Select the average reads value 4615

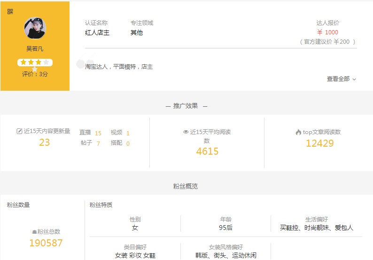tap(207, 151)
